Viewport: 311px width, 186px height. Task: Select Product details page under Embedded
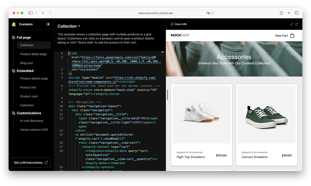point(34,78)
